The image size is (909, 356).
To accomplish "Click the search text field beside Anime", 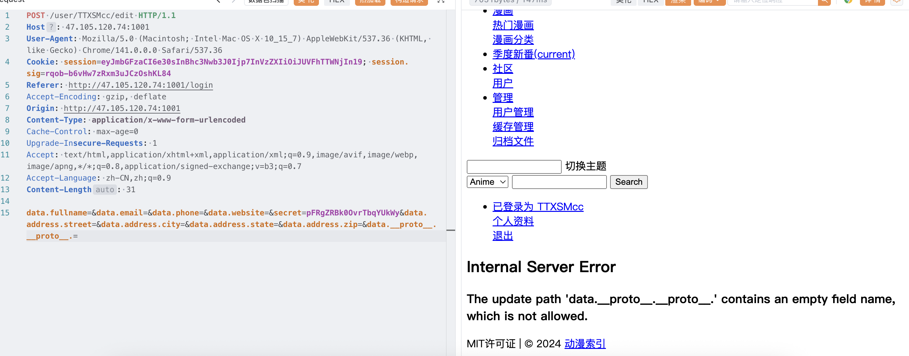I will click(559, 182).
